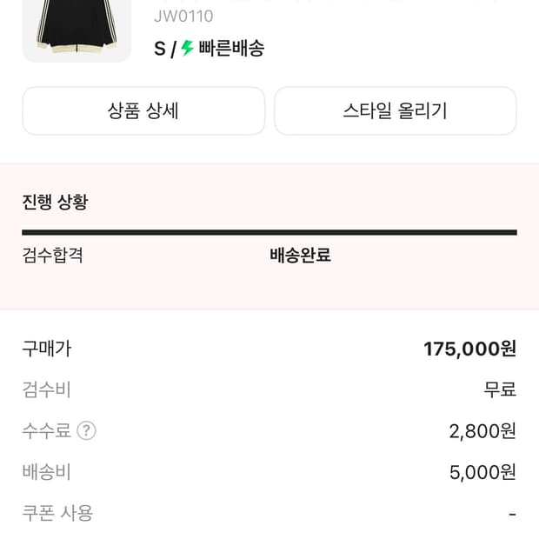Click the green lightning fast-delivery icon
Screen dimensions: 539x539
click(x=187, y=48)
